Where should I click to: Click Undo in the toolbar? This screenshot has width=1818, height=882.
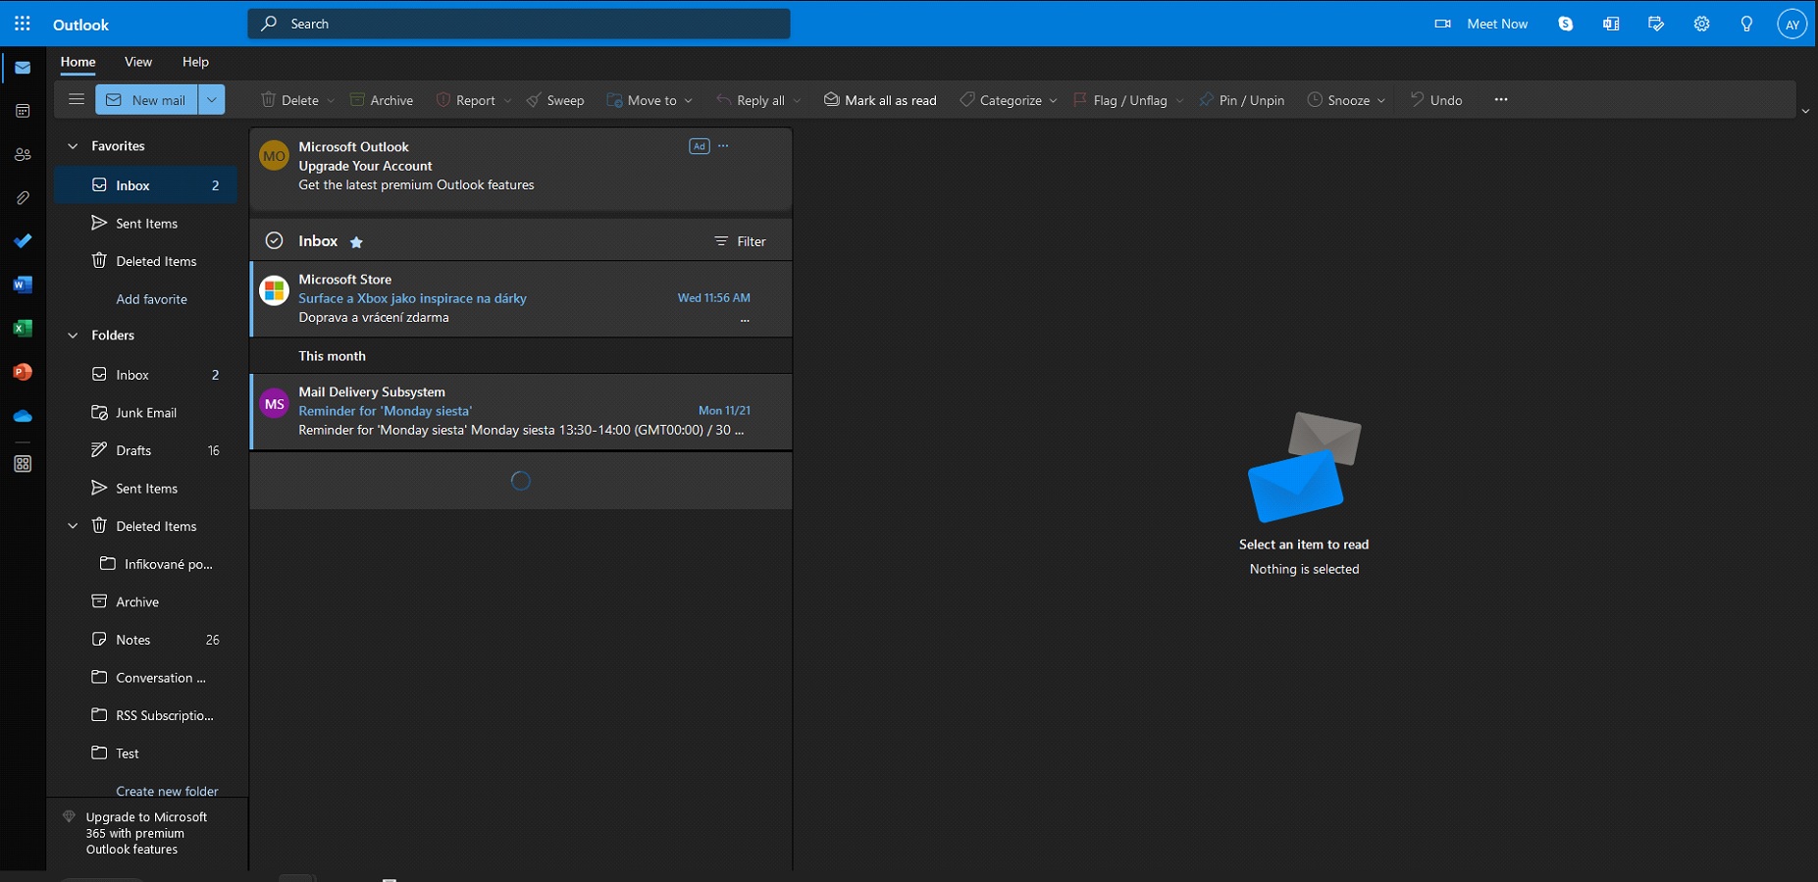point(1436,100)
